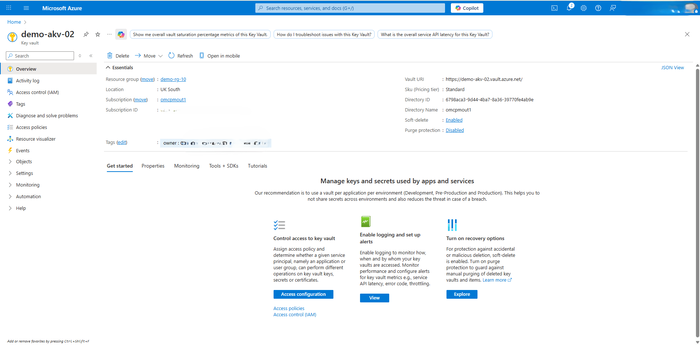Open Resource visualizer from the sidebar
Screen dimensions: 700x345
pos(35,139)
